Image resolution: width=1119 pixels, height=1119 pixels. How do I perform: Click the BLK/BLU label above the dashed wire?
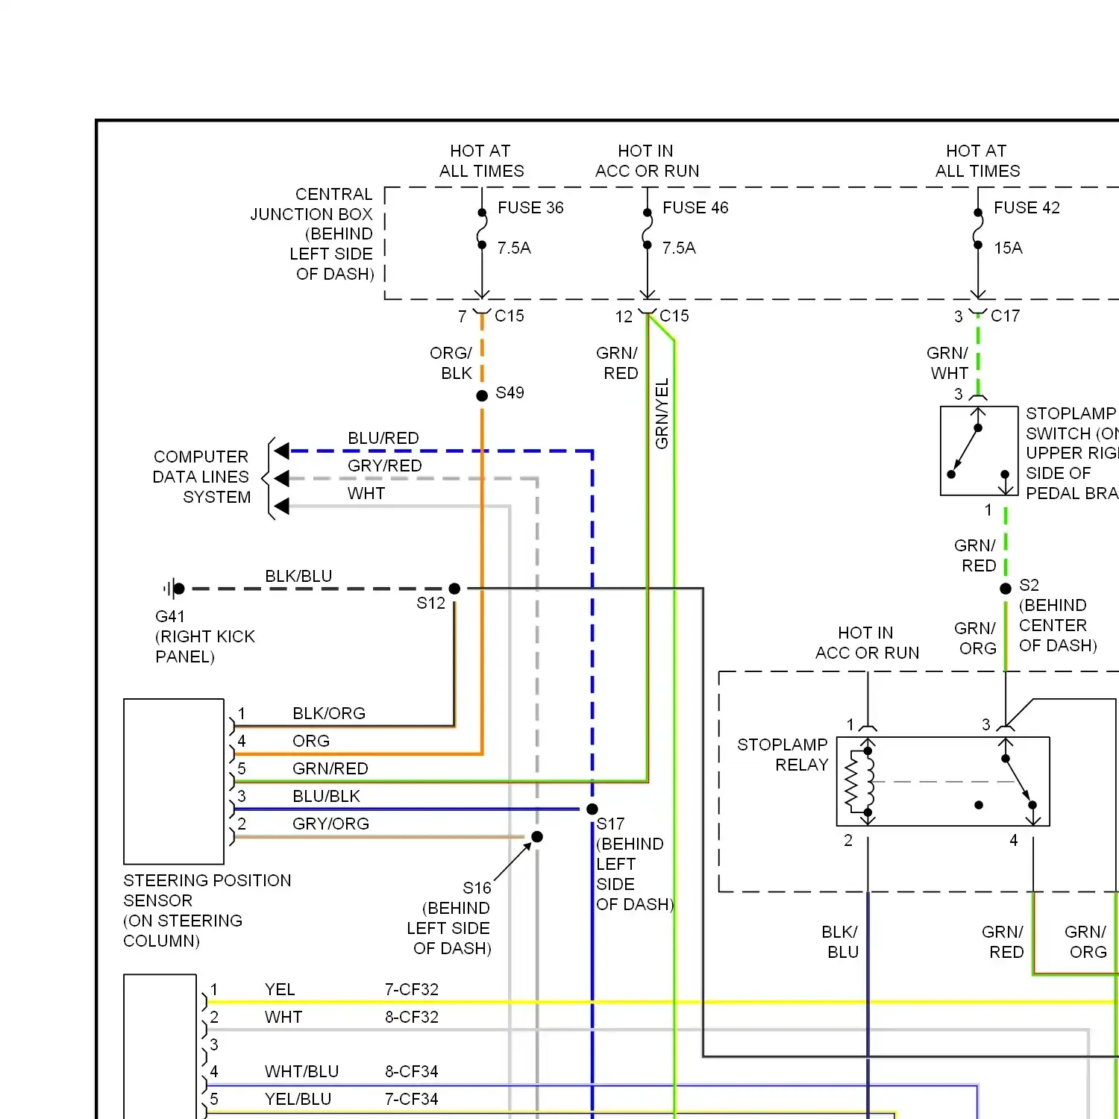click(298, 576)
